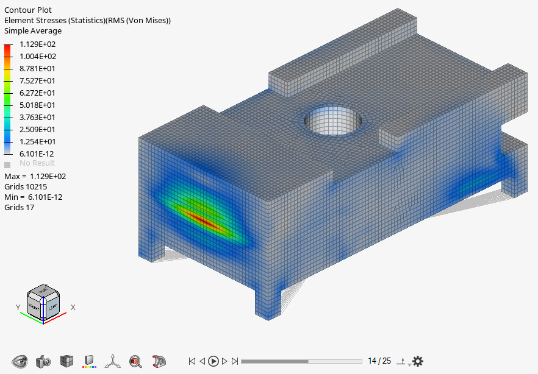Jump to last animation frame
This screenshot has height=374, width=538.
click(x=235, y=361)
